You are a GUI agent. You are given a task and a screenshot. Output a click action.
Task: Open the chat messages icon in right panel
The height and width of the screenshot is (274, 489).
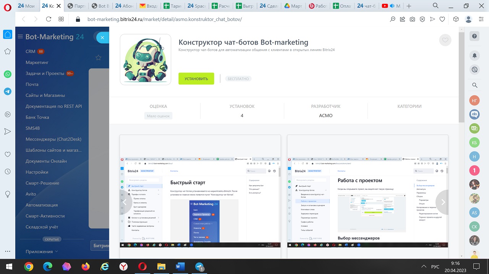tap(474, 69)
